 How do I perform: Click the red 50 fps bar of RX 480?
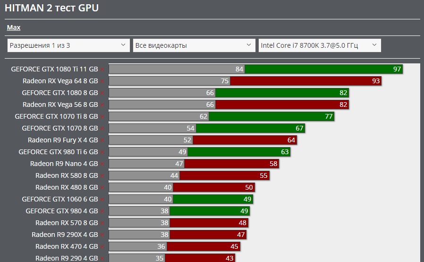coord(214,187)
